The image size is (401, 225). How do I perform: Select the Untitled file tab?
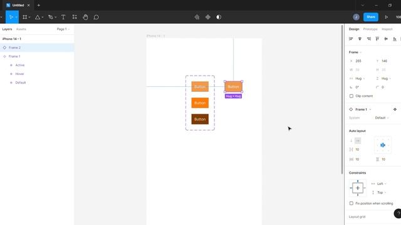[x=18, y=5]
